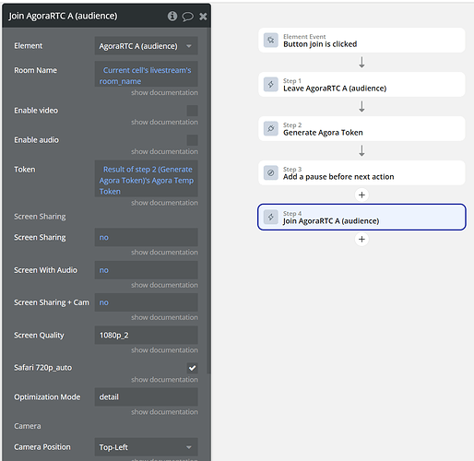The image size is (474, 461).
Task: Uncheck the Safari 720p_auto checkbox
Action: click(193, 368)
